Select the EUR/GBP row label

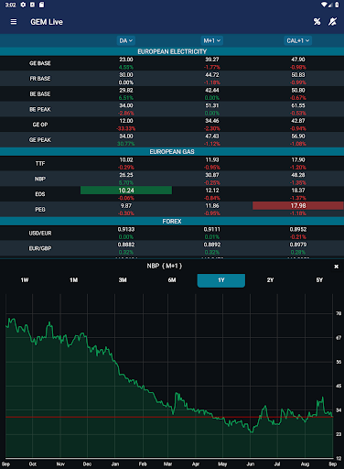[40, 248]
